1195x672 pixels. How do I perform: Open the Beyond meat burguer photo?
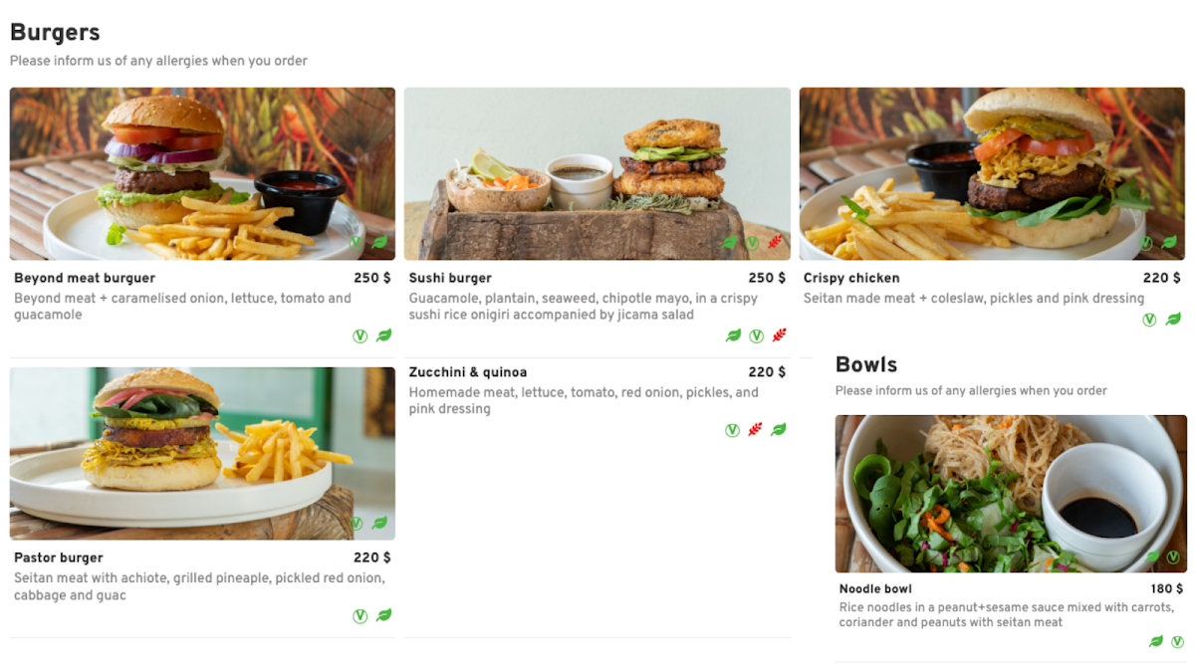coord(202,174)
